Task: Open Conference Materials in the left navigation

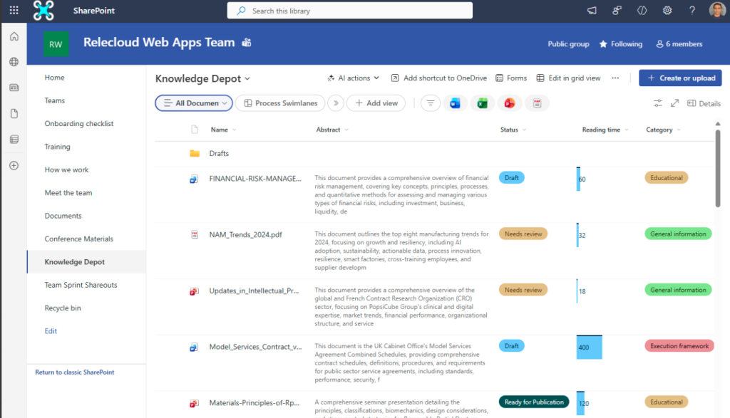Action: tap(79, 239)
